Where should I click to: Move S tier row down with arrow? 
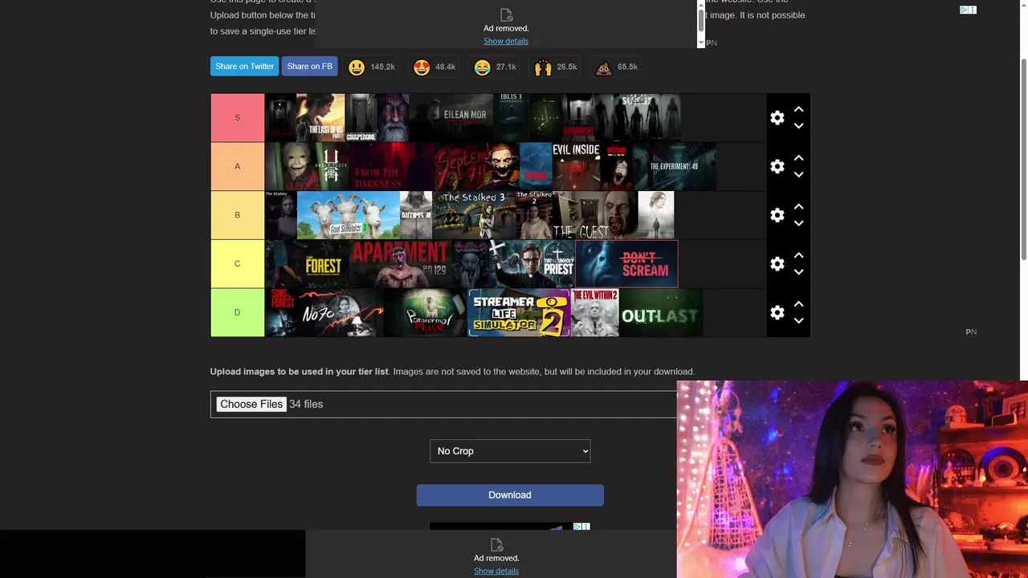[x=798, y=126]
